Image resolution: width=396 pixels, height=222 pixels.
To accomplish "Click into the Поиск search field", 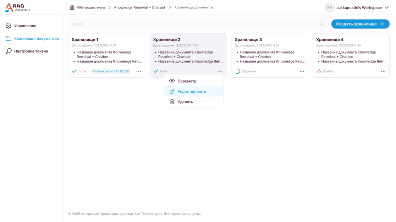I will 192,24.
